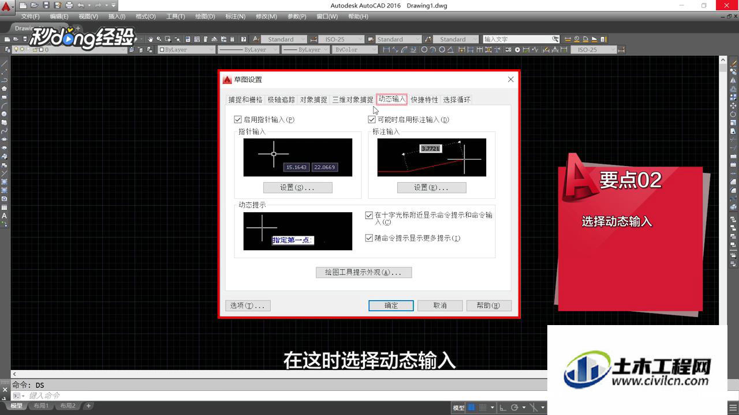Open the ByColor plot style dropdown
739x415 pixels.
click(x=354, y=50)
